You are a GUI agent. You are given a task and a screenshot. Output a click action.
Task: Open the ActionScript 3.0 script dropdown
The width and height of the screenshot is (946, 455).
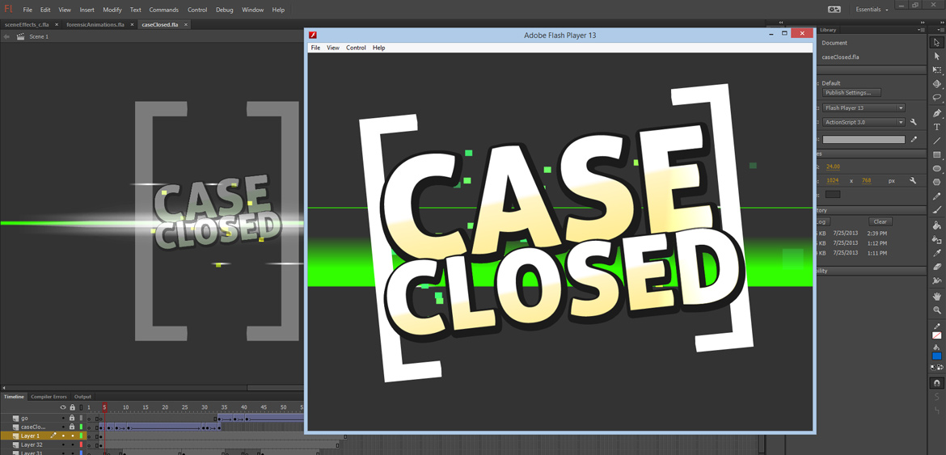click(x=864, y=122)
